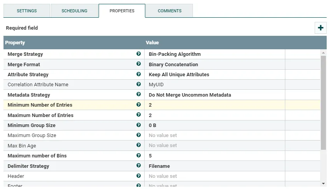Click help icon beside Merge Strategy
329x189 pixels.
pyautogui.click(x=139, y=54)
